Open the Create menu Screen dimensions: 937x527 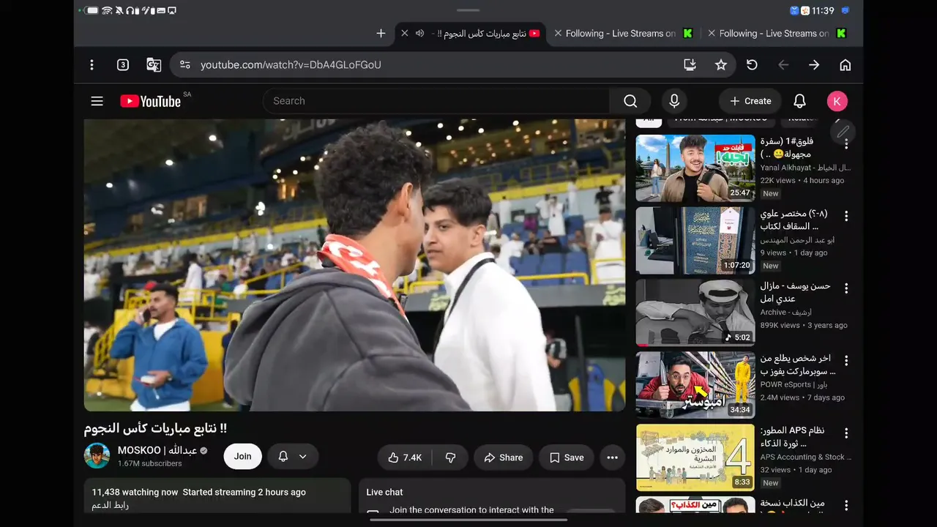click(750, 101)
